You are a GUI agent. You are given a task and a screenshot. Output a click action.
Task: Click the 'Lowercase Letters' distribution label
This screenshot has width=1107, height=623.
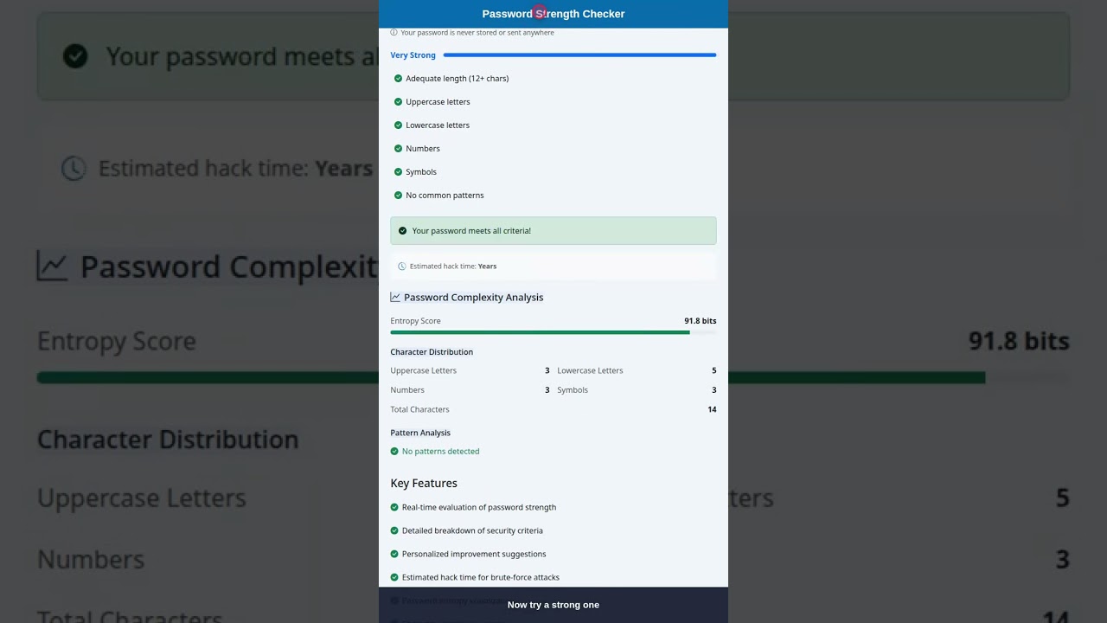tap(590, 370)
